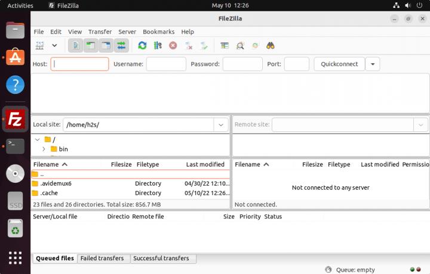Switch to the Failed transfers tab
This screenshot has width=430, height=274.
point(102,258)
